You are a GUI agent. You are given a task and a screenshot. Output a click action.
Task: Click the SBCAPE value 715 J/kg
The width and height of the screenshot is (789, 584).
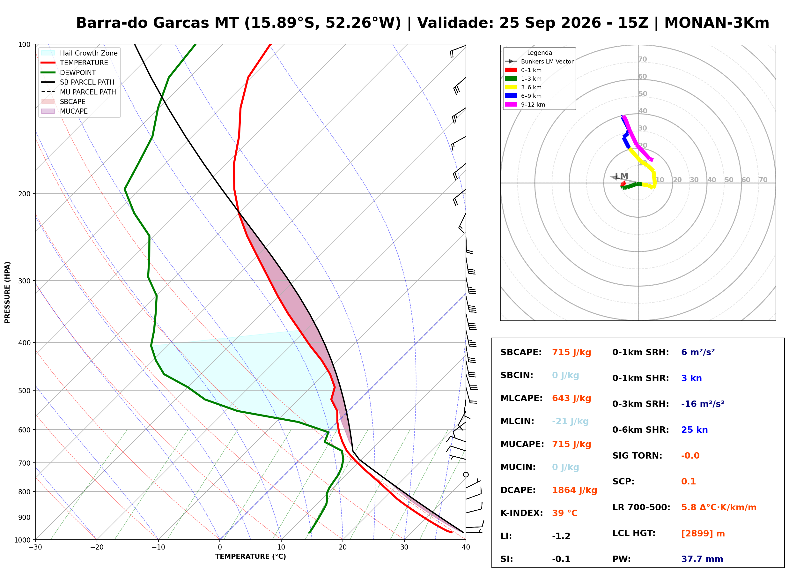point(571,352)
